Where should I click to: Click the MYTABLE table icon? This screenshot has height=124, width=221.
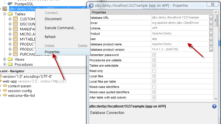[15, 39]
